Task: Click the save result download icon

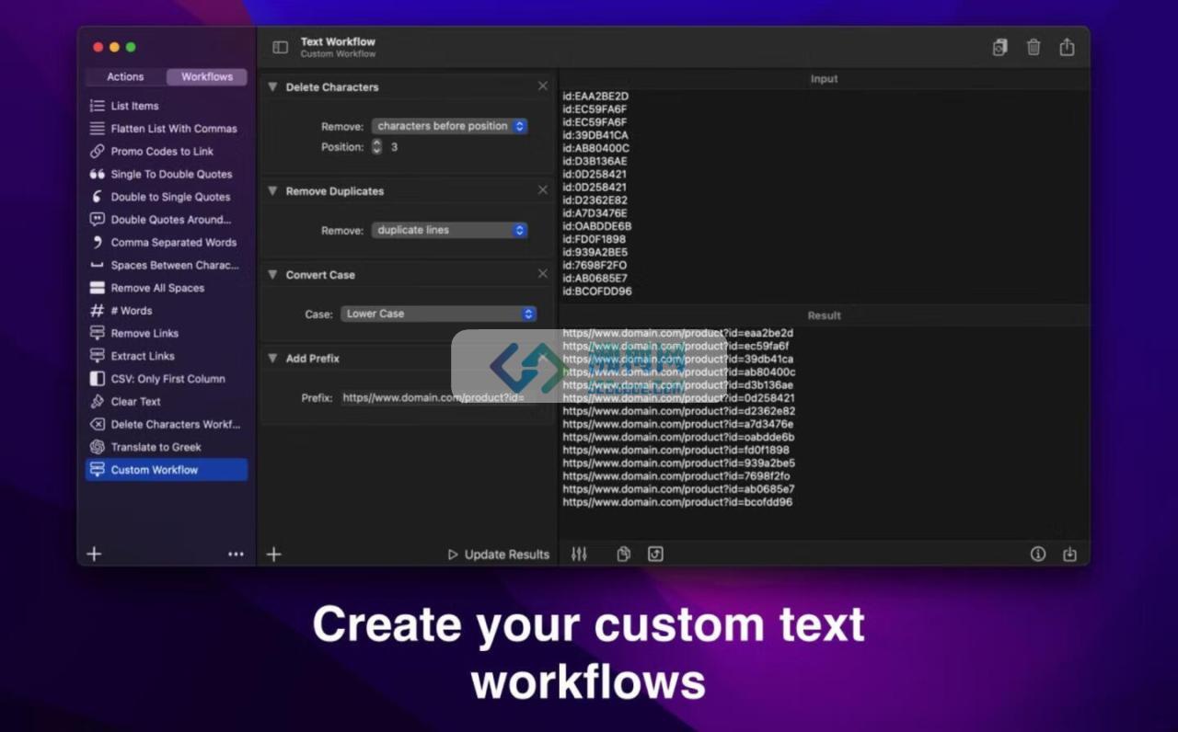Action: point(1069,555)
